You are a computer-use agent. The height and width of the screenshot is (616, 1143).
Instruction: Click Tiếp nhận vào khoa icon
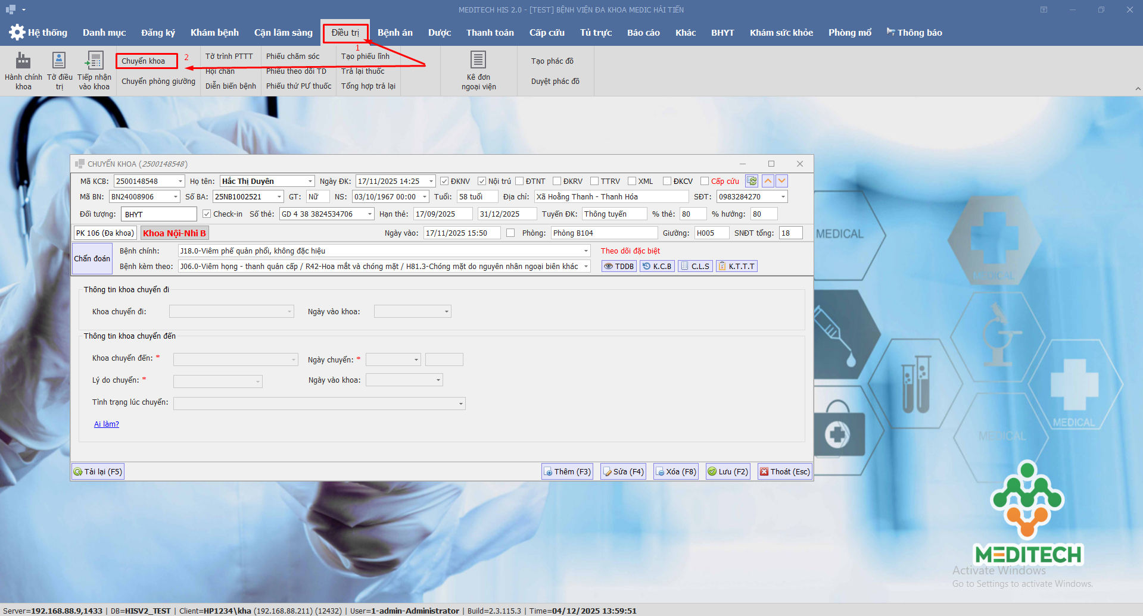tap(94, 61)
